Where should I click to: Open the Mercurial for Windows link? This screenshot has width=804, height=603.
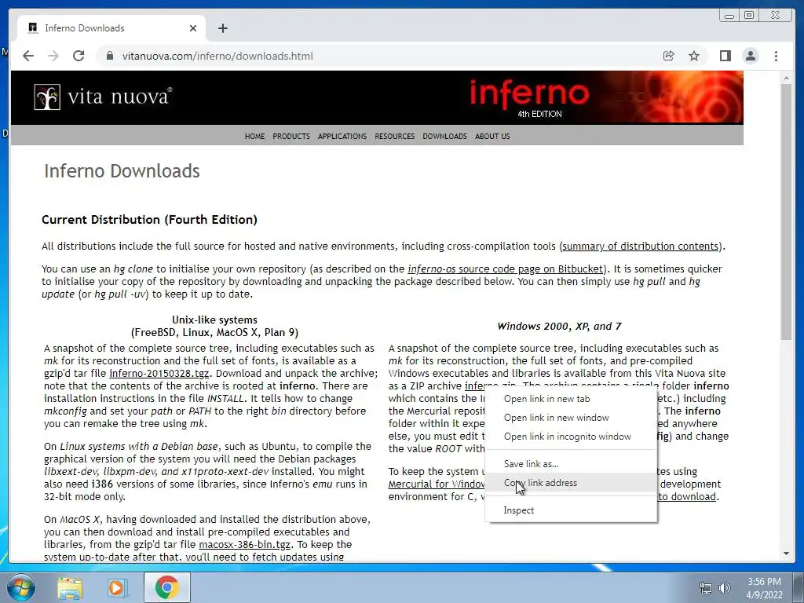click(437, 484)
